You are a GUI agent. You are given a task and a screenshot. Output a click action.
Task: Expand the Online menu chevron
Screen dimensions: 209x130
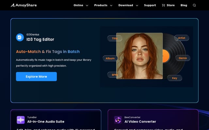coord(87,6)
